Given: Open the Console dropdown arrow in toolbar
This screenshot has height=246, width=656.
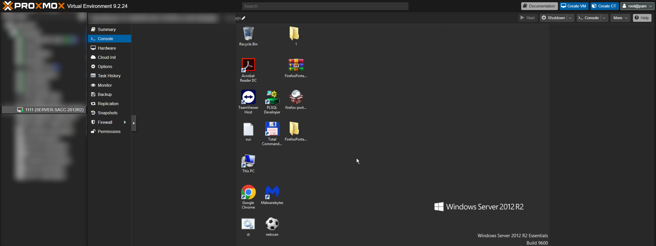Looking at the screenshot, I should coord(604,18).
